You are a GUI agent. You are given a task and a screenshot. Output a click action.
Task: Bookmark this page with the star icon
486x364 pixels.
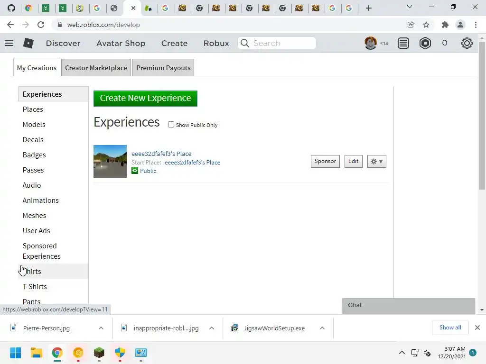[x=426, y=25]
